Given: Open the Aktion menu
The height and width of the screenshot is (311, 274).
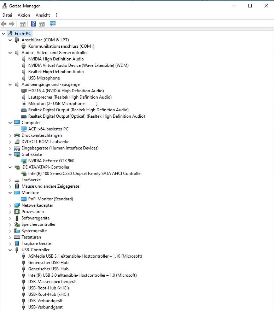Looking at the screenshot, I should click(x=24, y=15).
